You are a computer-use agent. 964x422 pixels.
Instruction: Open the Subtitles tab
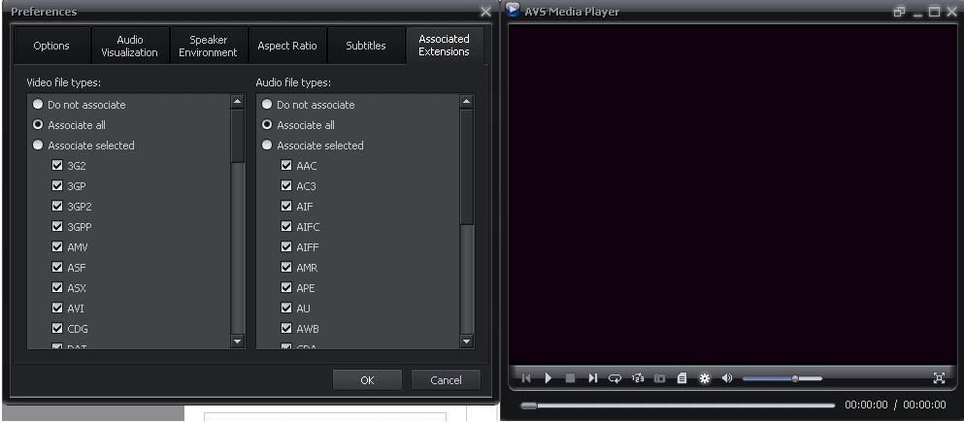tap(366, 46)
